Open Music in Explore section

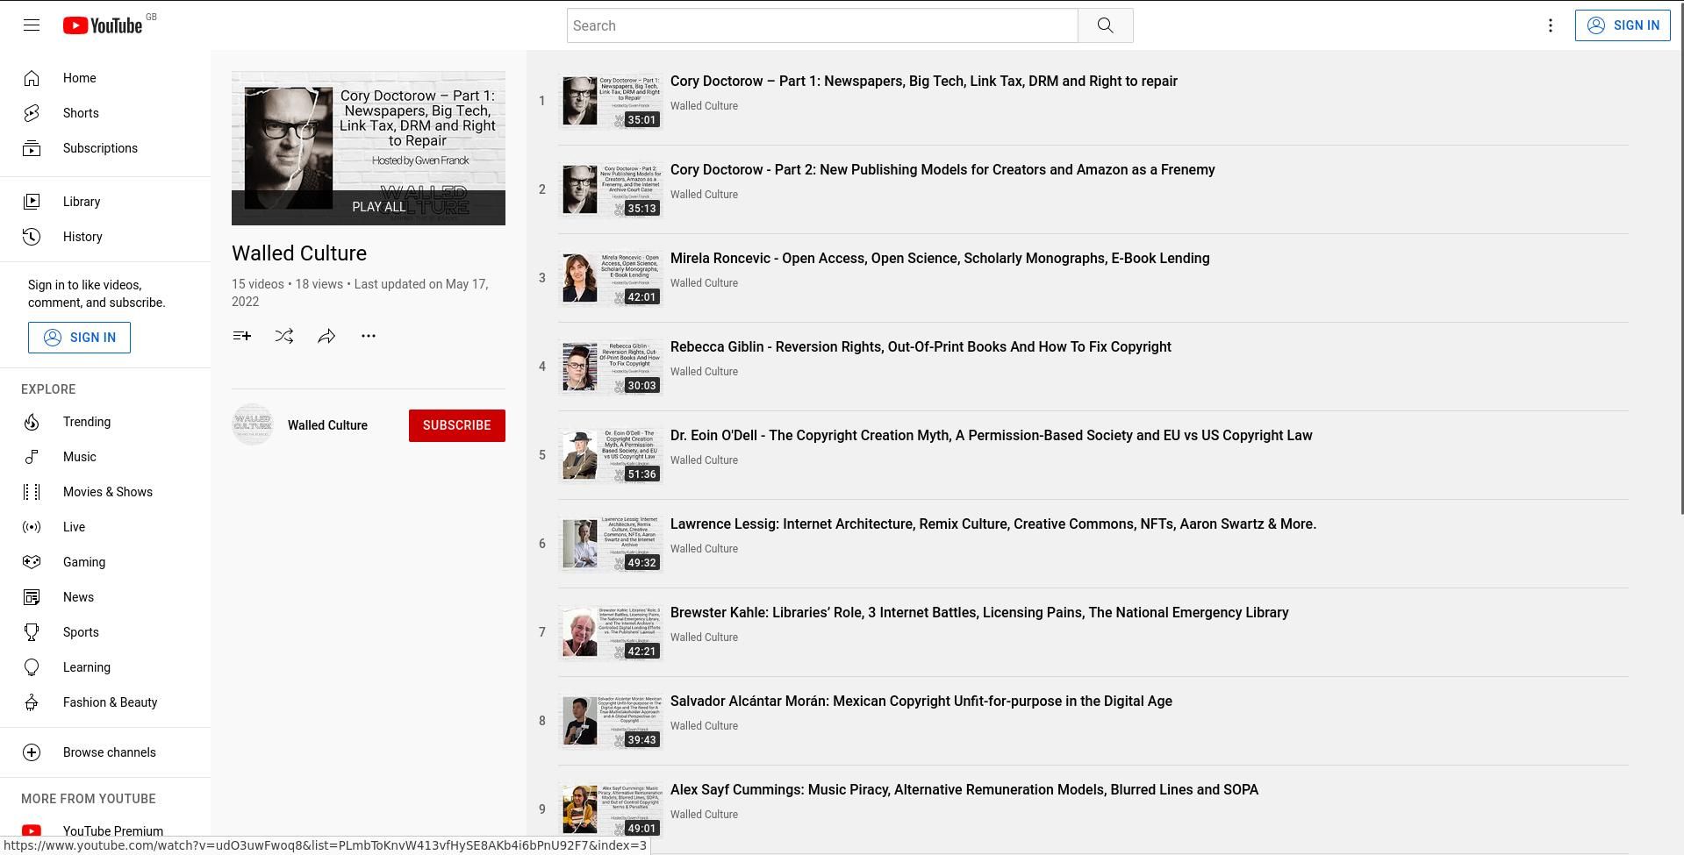click(105, 457)
